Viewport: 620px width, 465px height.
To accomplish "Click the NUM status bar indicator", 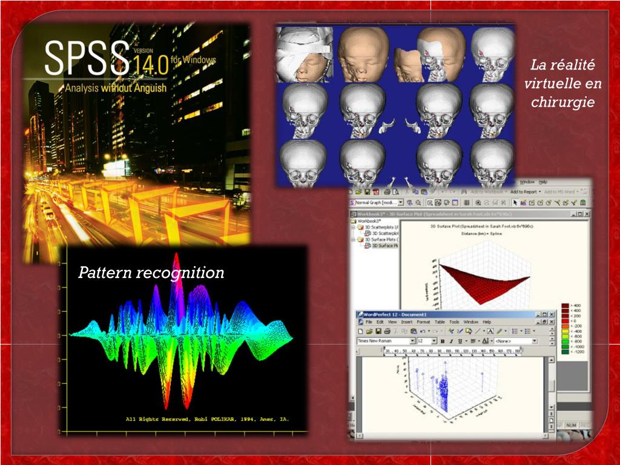I will 571,425.
